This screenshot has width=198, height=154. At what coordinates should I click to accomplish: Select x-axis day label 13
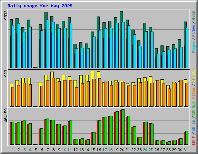click(x=81, y=150)
